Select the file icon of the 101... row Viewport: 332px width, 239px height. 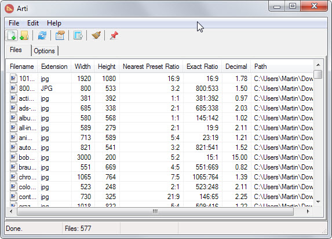point(13,78)
